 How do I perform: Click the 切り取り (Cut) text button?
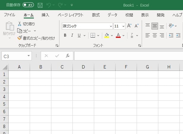pos(29,24)
